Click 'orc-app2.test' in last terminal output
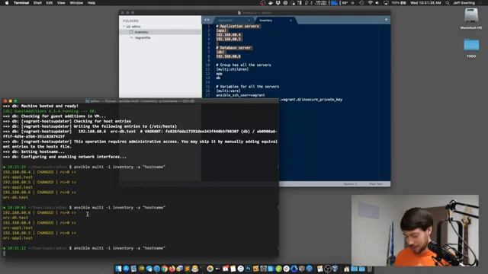The height and width of the screenshot is (274, 488). pyautogui.click(x=18, y=238)
